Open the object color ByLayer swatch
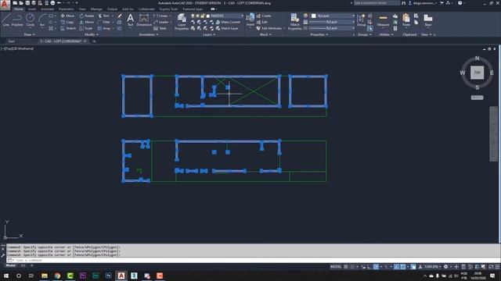Image resolution: width=501 pixels, height=281 pixels. pos(314,16)
